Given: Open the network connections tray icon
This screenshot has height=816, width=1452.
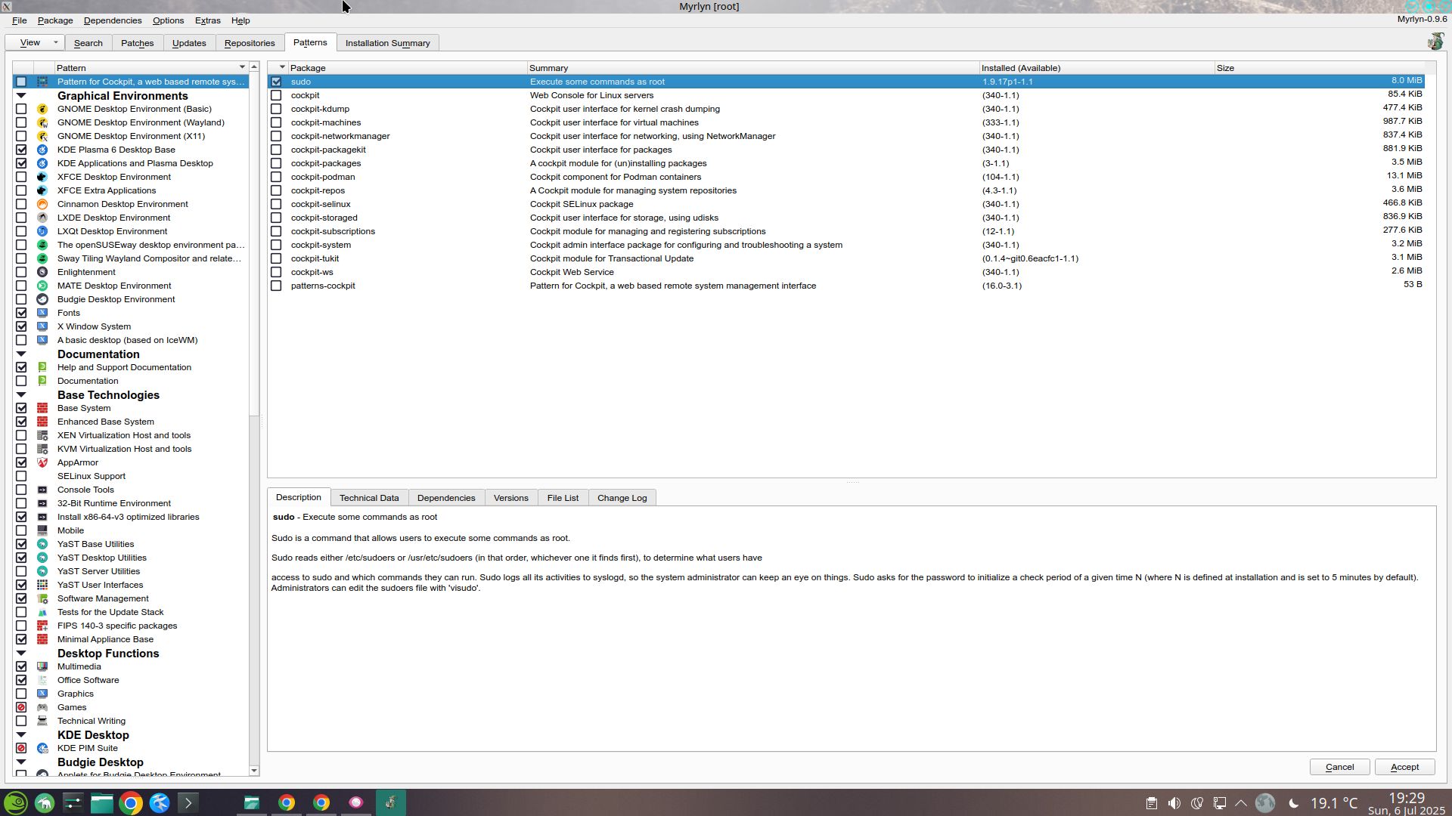Looking at the screenshot, I should click(1219, 803).
